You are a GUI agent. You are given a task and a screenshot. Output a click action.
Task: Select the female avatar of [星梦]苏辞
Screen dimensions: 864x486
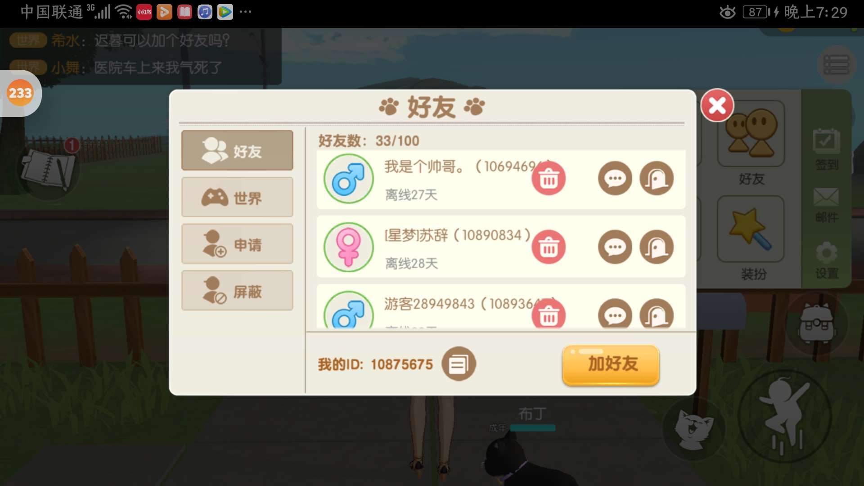(x=348, y=247)
